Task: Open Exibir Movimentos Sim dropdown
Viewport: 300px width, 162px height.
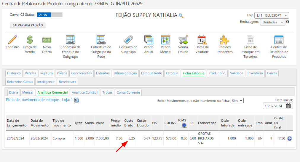Action: click(237, 101)
